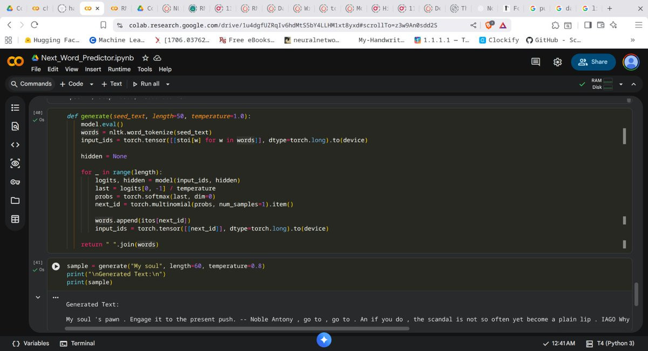Viewport: 648px width, 351px height.
Task: Open the code snippets sidebar icon
Action: click(15, 145)
